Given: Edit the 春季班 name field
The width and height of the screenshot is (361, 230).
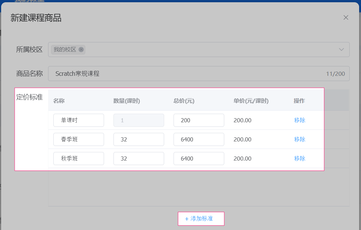Looking at the screenshot, I should (x=79, y=139).
